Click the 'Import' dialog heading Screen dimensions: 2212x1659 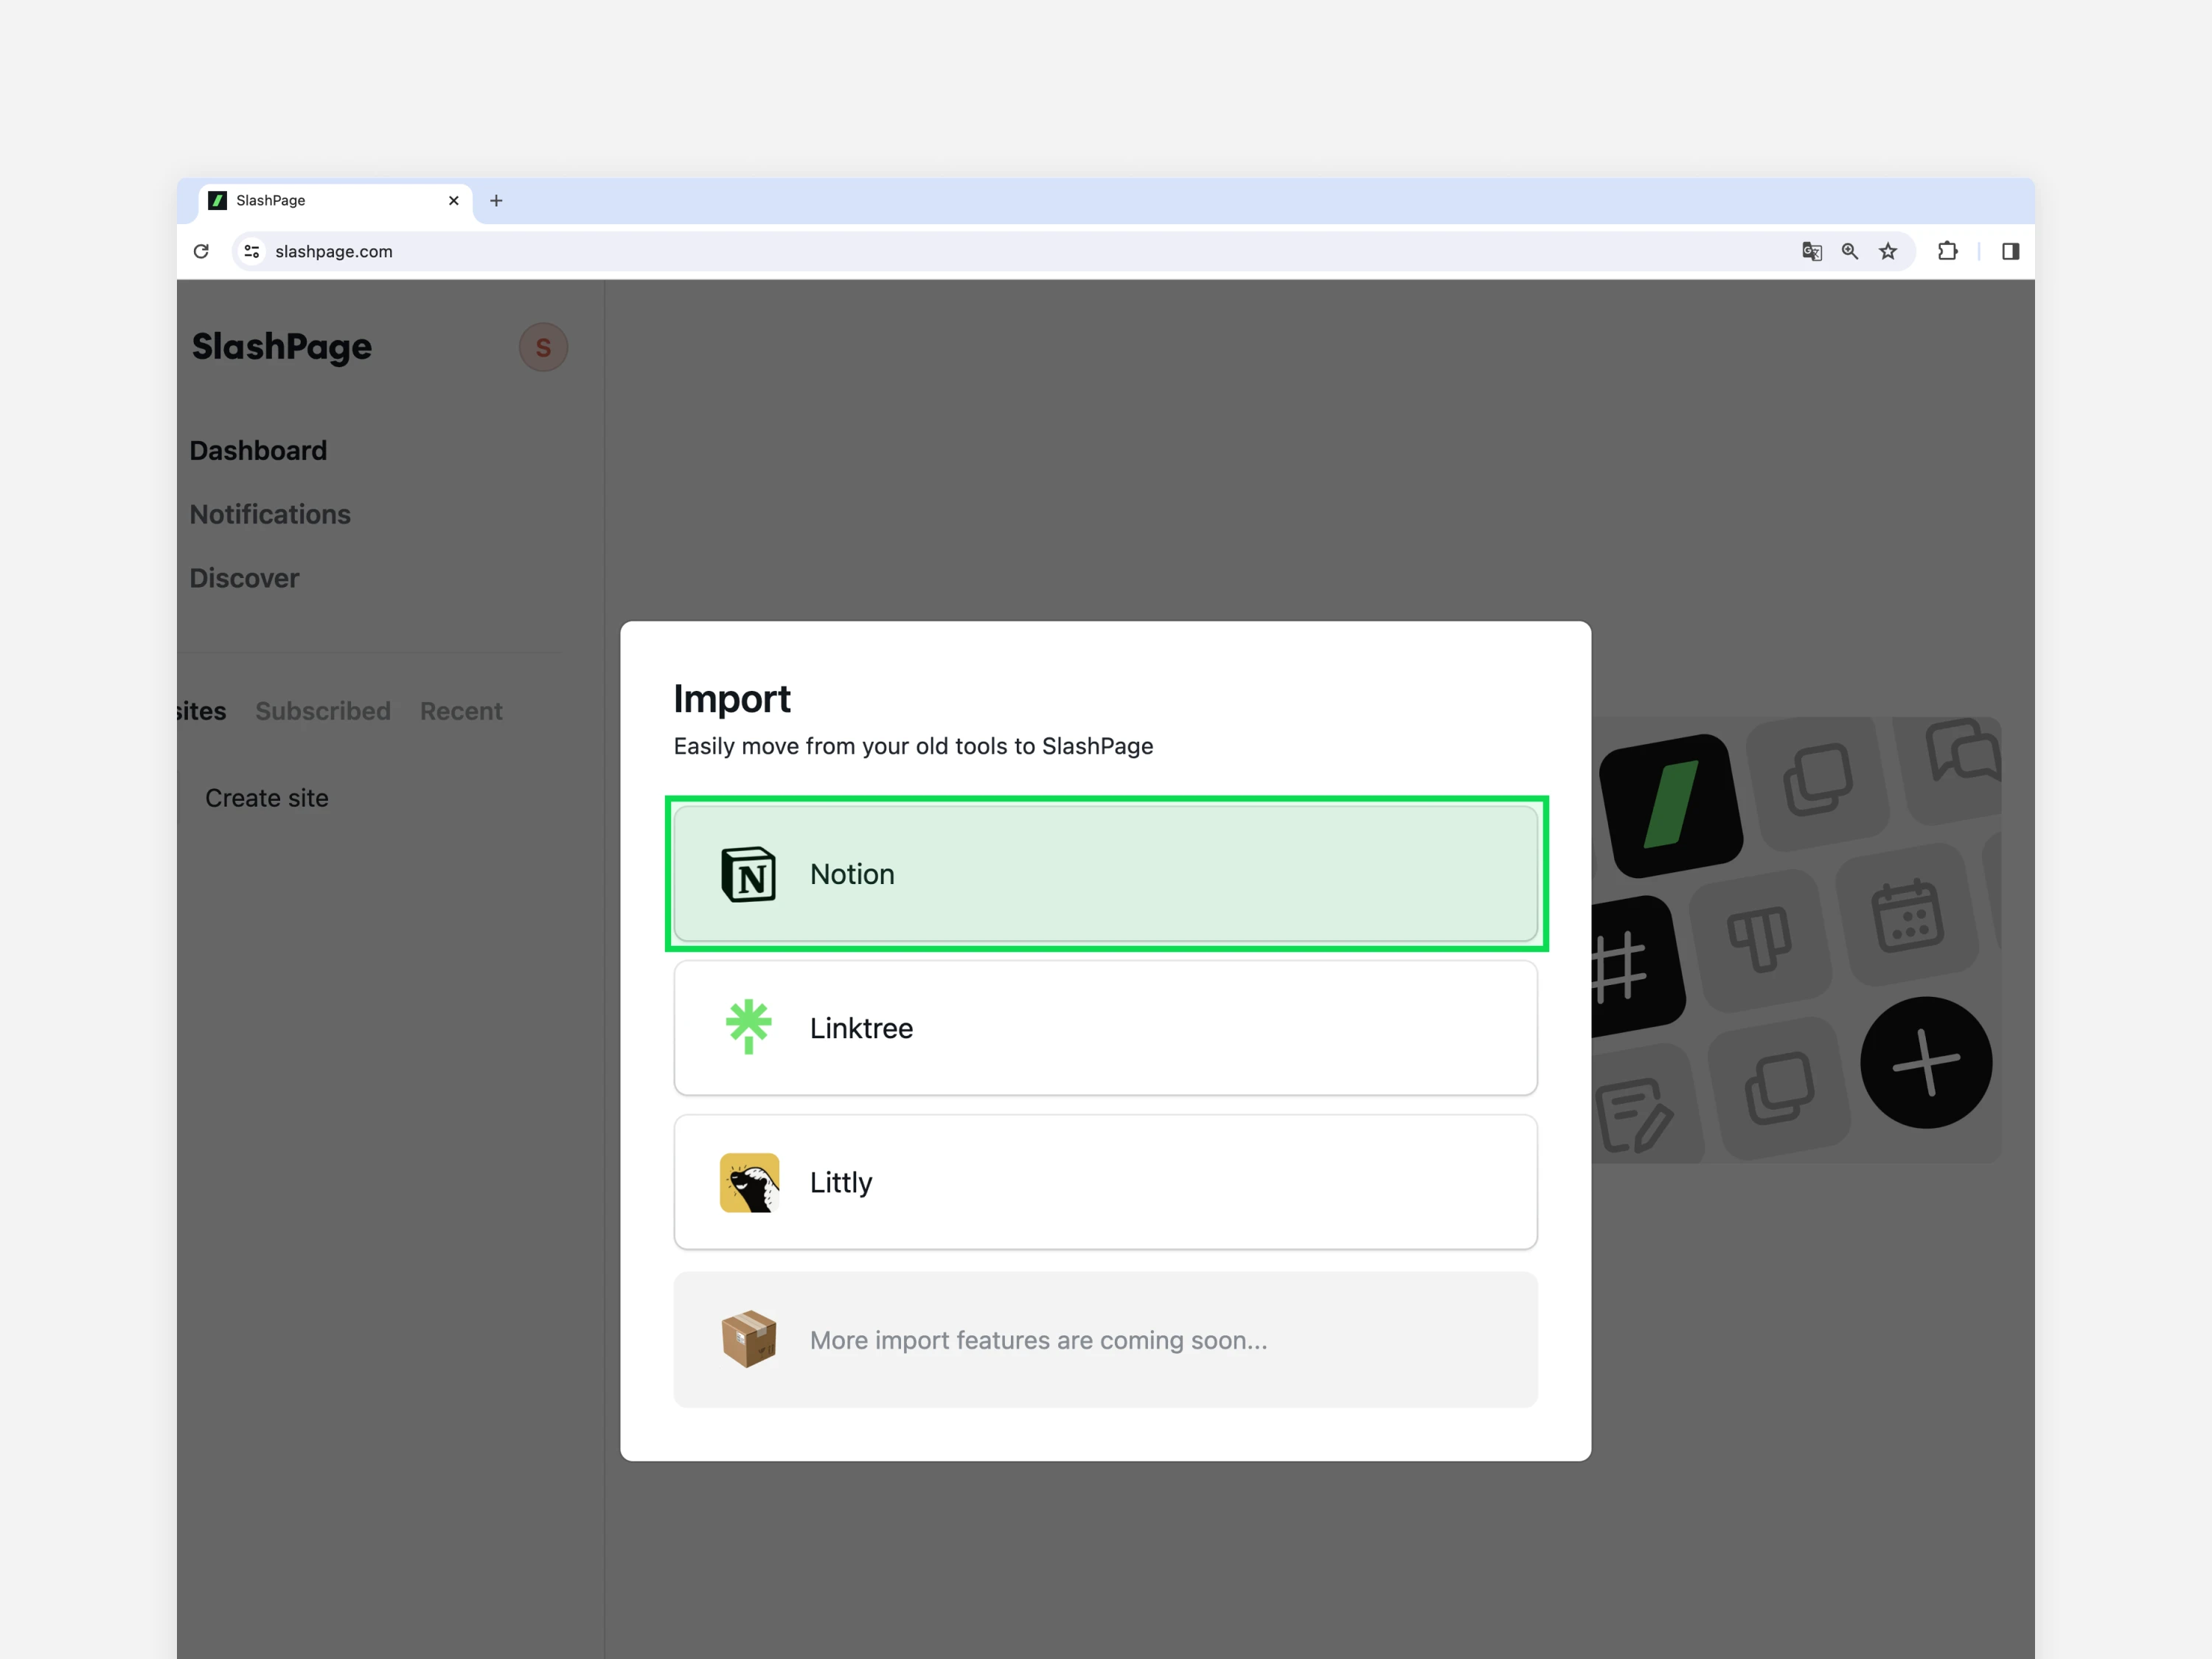731,698
